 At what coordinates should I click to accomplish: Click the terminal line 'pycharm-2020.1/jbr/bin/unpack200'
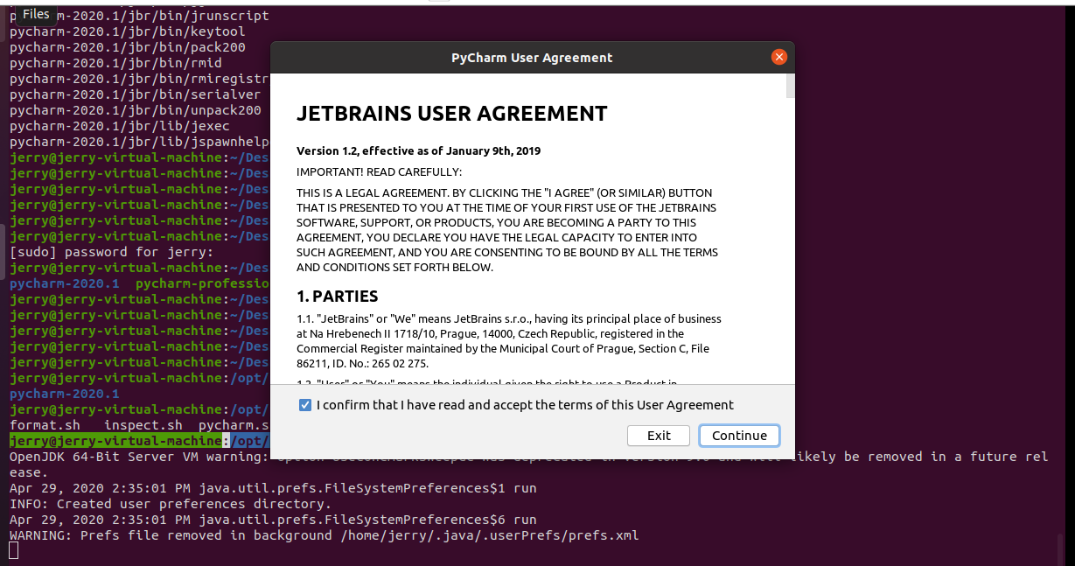(x=136, y=110)
